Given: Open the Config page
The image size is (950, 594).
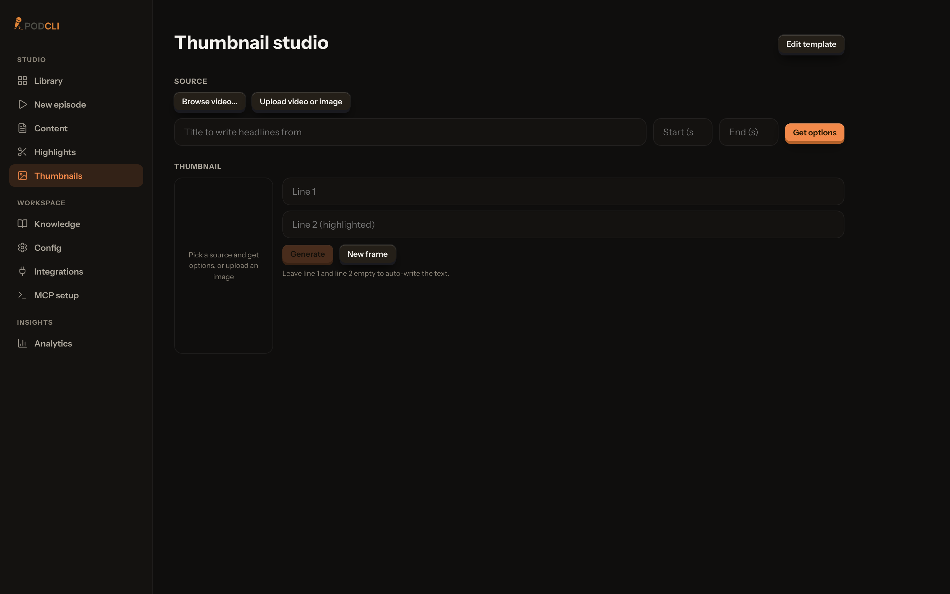Looking at the screenshot, I should [x=76, y=247].
